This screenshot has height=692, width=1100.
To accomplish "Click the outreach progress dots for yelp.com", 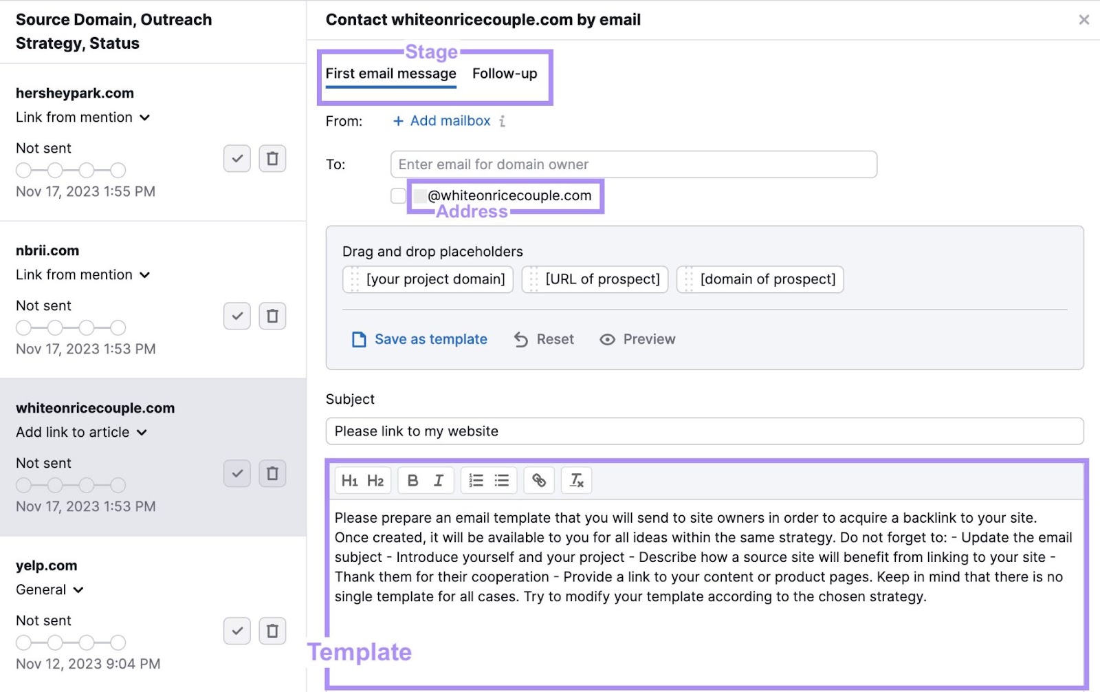I will click(70, 642).
